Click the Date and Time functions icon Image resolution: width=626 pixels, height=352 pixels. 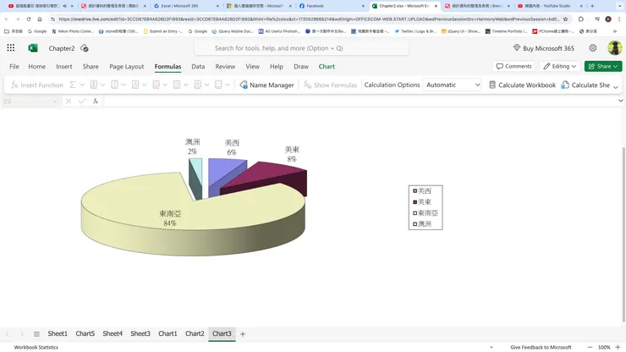pos(156,85)
